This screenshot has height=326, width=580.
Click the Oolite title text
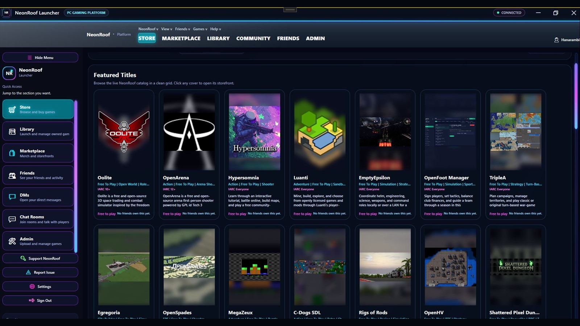click(x=104, y=178)
